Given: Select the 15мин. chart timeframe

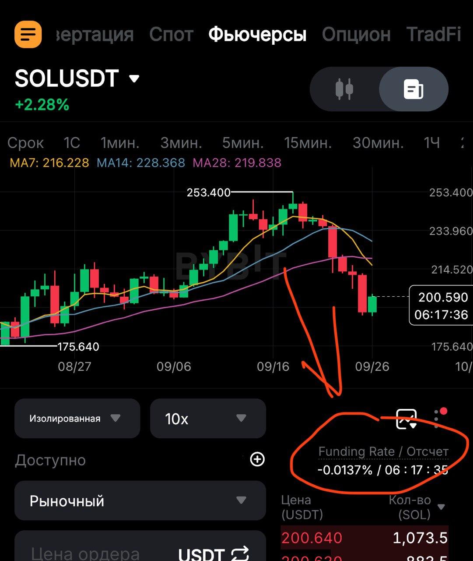Looking at the screenshot, I should (308, 143).
